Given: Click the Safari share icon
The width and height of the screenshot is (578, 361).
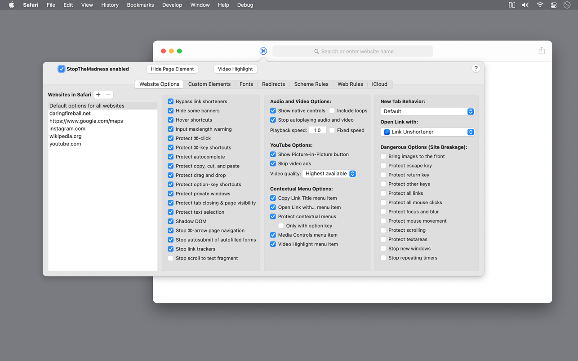Looking at the screenshot, I should (x=542, y=51).
